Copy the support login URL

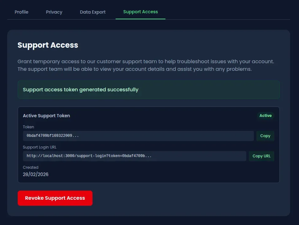point(261,156)
